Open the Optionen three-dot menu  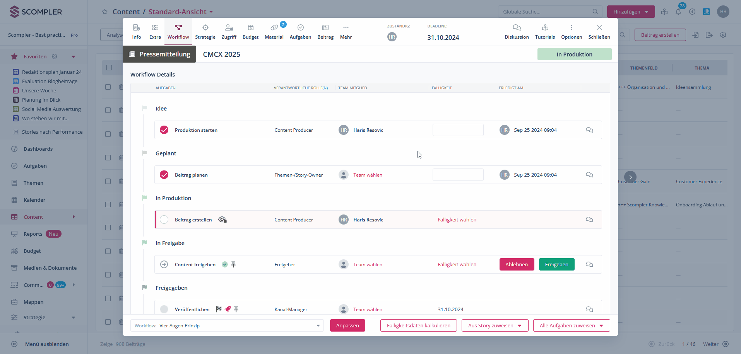[x=572, y=31]
